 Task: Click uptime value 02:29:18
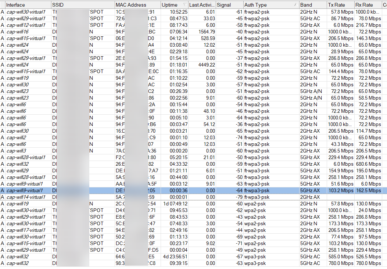tap(179, 51)
